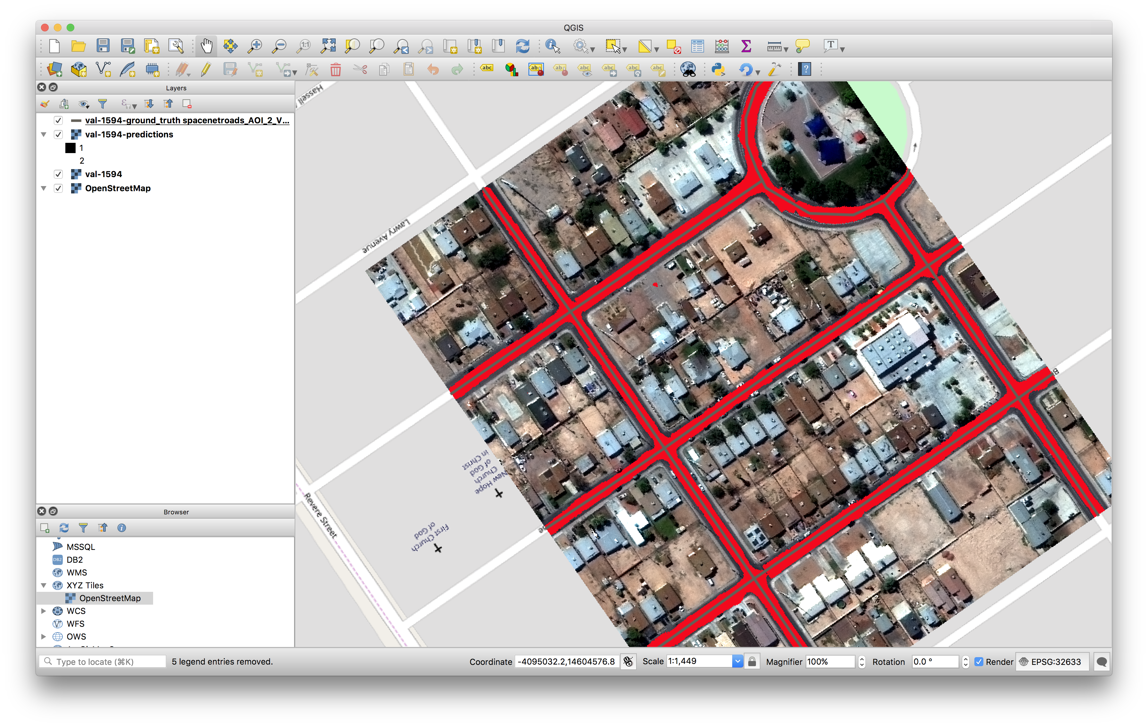
Task: Collapse the val-1594-predictions layer legend
Action: coord(44,135)
